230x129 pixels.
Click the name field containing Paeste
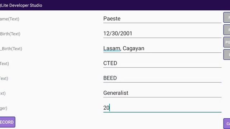pos(162,19)
